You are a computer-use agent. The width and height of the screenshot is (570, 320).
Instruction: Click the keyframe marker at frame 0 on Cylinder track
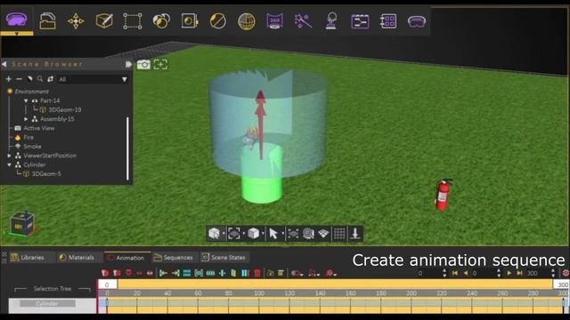click(x=107, y=302)
